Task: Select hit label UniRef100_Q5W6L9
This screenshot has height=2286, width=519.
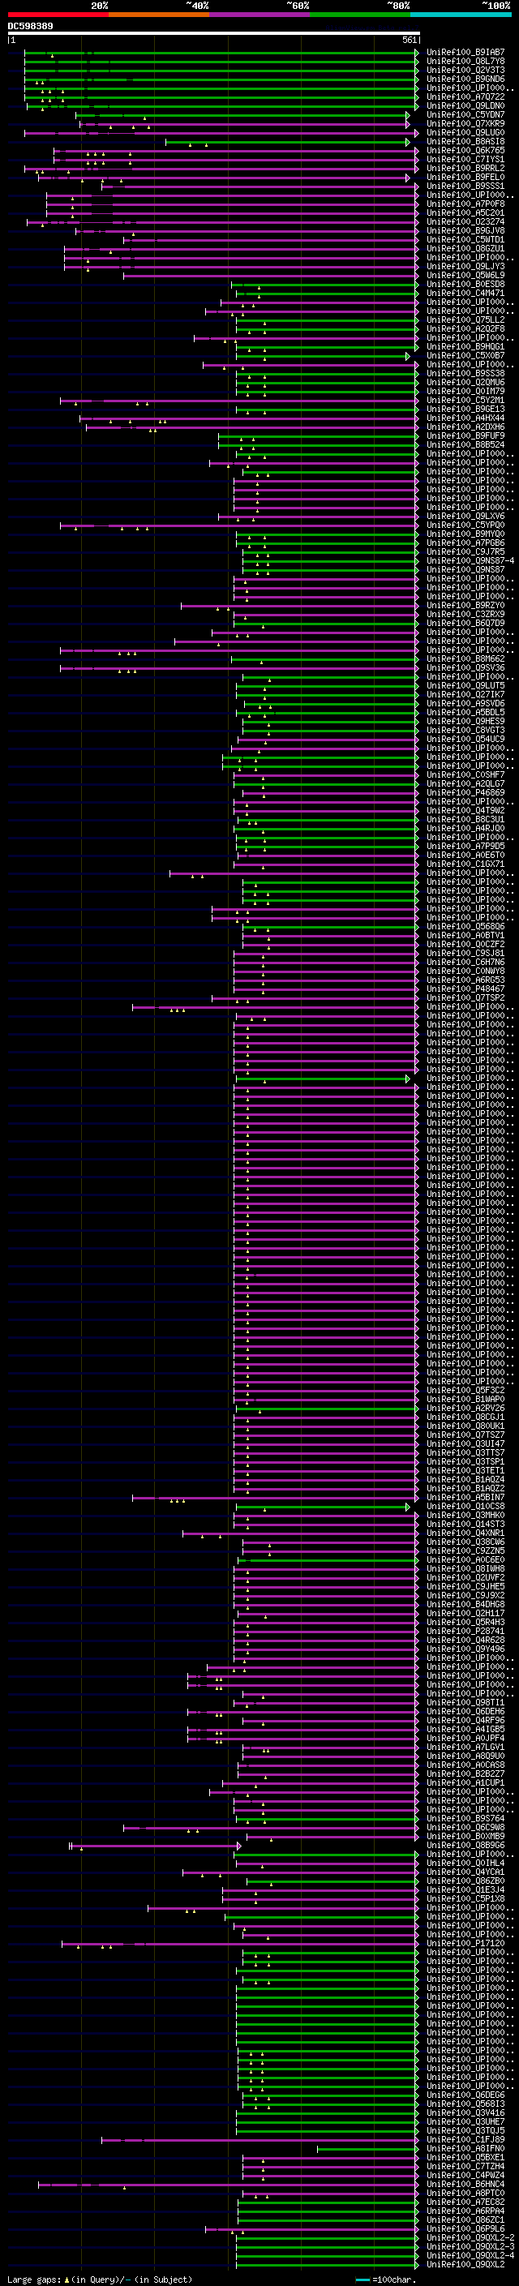Action: 465,275
